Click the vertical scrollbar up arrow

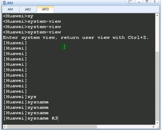click(x=157, y=16)
